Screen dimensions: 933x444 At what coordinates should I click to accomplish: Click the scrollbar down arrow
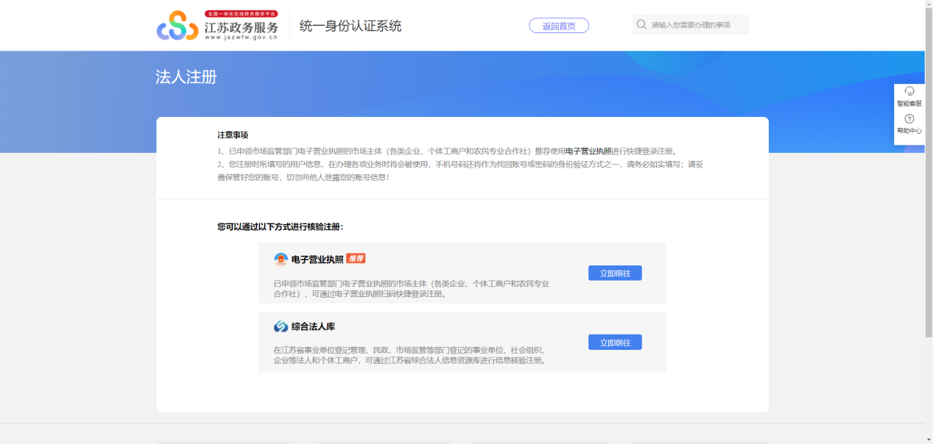point(929,440)
